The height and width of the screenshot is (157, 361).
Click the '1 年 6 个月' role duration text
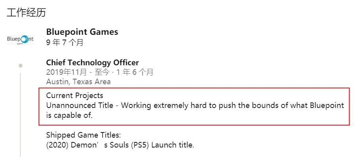point(135,72)
